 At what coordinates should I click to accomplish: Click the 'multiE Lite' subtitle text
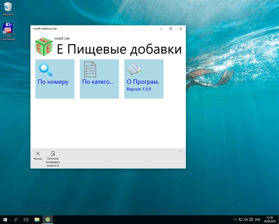pyautogui.click(x=62, y=38)
